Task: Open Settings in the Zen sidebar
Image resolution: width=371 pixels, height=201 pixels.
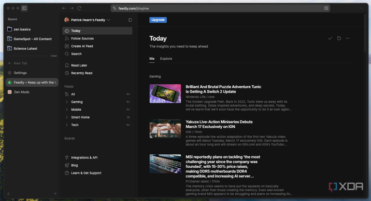Action: (x=32, y=73)
